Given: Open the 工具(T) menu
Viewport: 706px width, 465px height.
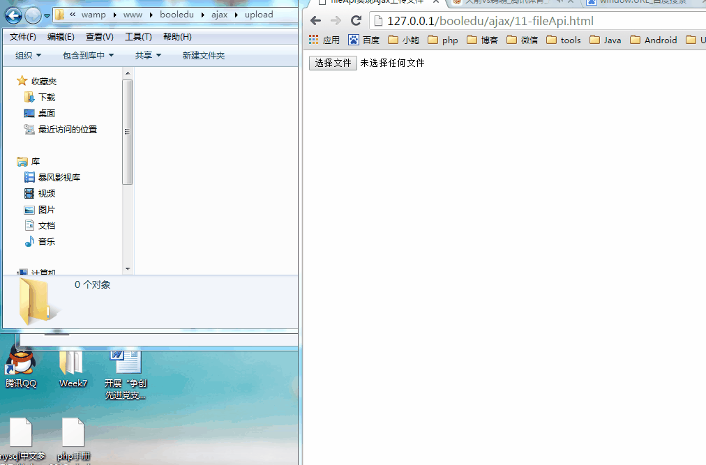Looking at the screenshot, I should tap(138, 37).
